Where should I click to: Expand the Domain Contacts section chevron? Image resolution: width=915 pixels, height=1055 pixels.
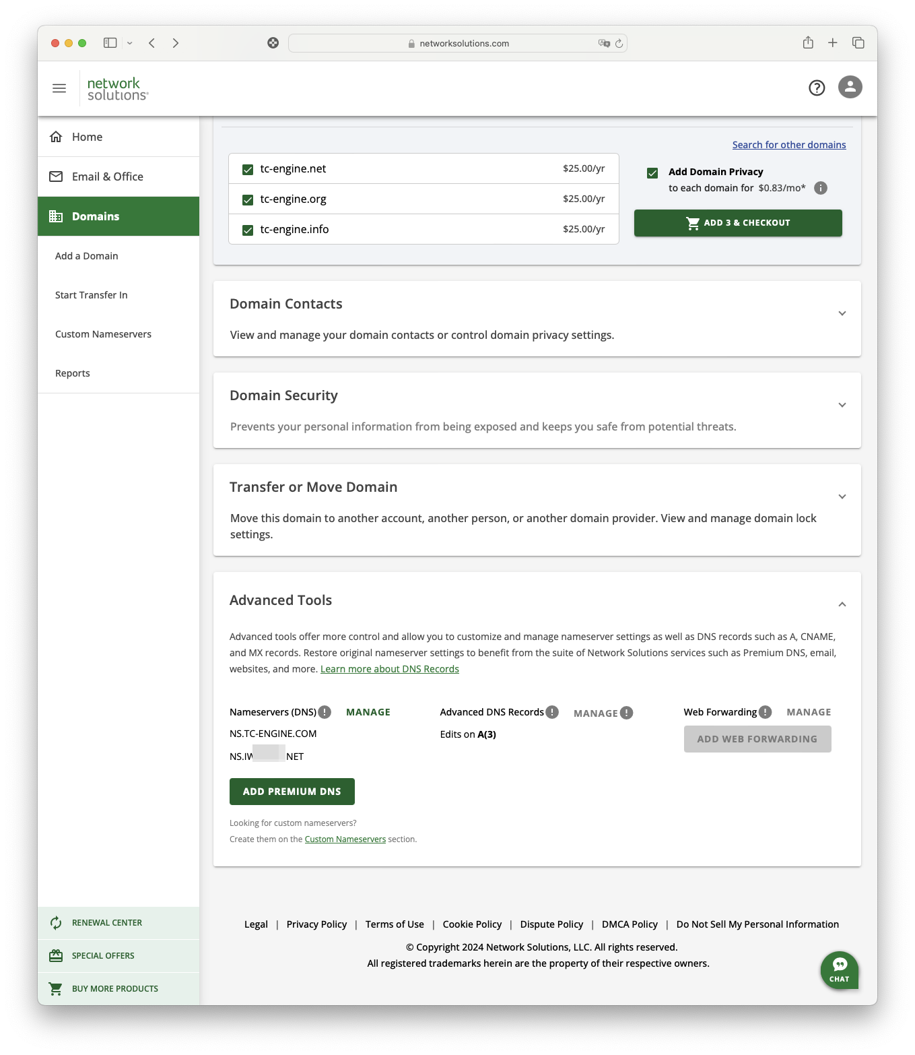pyautogui.click(x=842, y=313)
